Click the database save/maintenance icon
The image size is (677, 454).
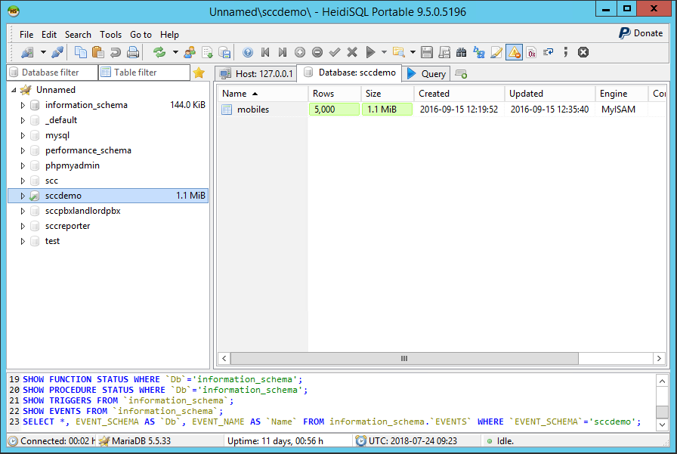tap(224, 53)
